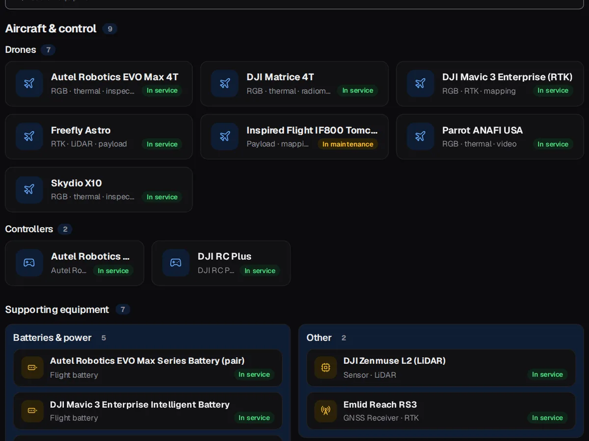The image size is (589, 441).
Task: Click In service badge on EVO Max Series Battery
Action: click(x=254, y=374)
